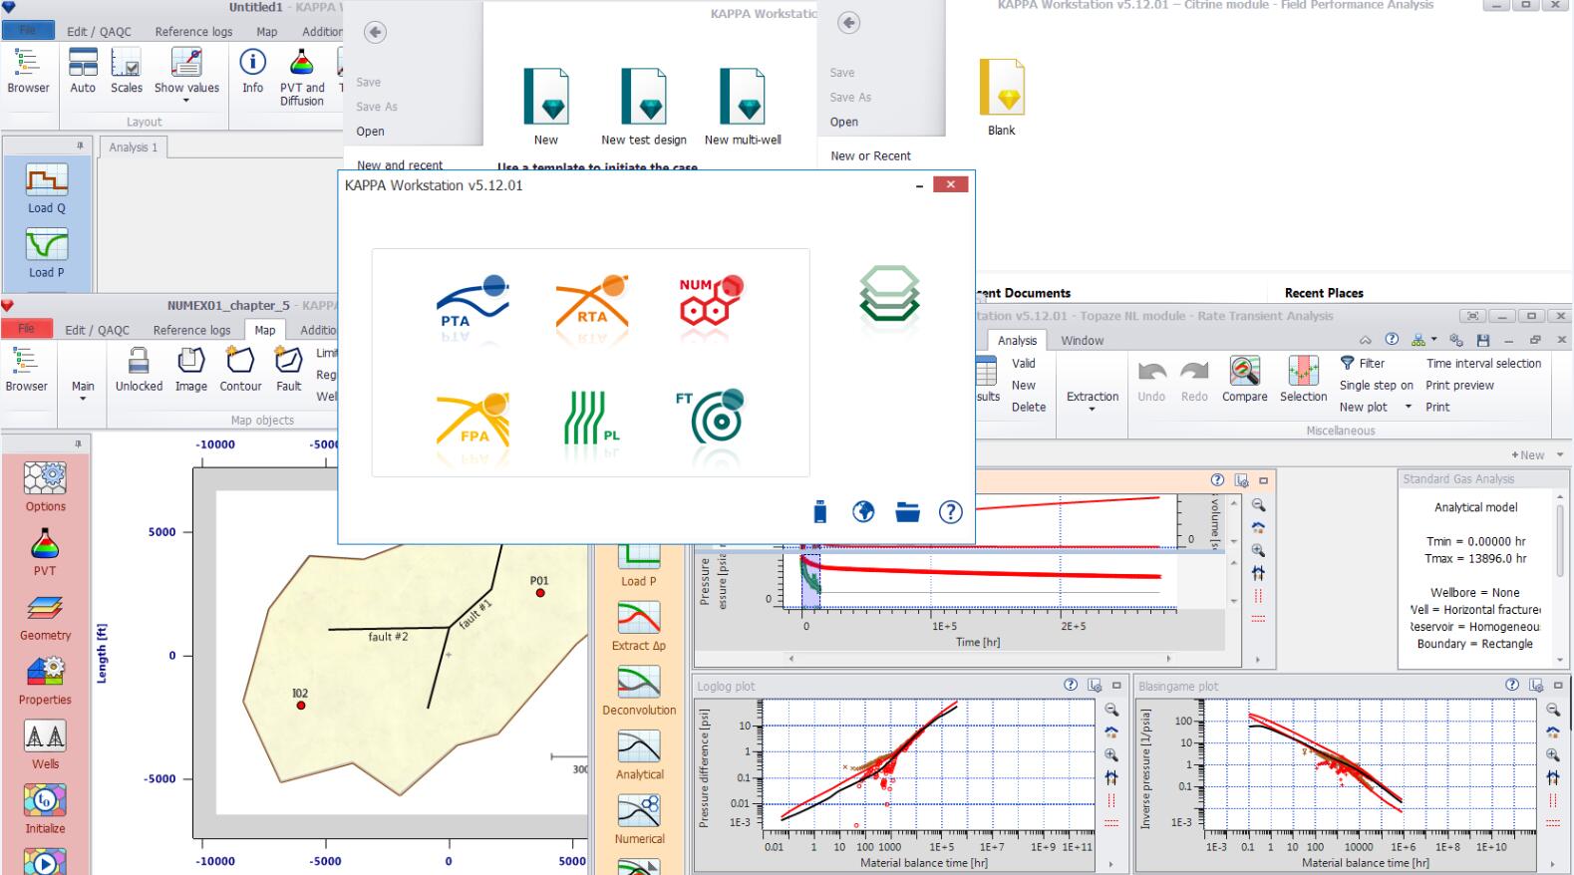Click Unlocked padlock in Map objects
Image resolution: width=1574 pixels, height=875 pixels.
pyautogui.click(x=139, y=370)
